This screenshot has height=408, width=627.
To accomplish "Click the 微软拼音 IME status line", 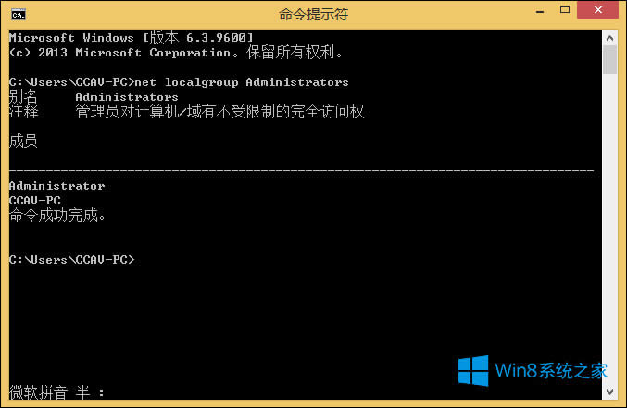I will 57,392.
